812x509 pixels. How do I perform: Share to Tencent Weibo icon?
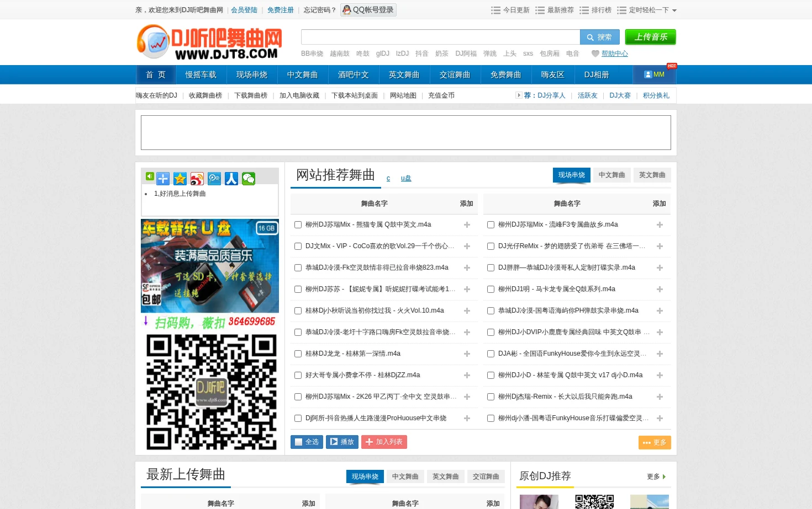(214, 179)
